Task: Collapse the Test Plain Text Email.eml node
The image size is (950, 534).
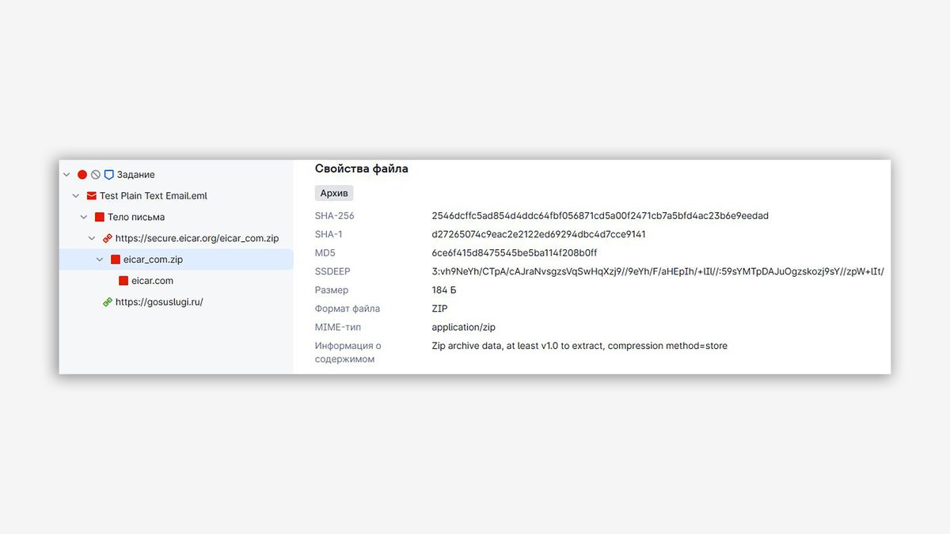Action: (x=76, y=195)
